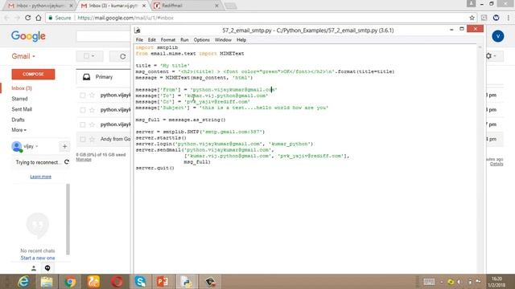Open the Starred folder in Gmail
The height and width of the screenshot is (289, 515).
click(19, 99)
